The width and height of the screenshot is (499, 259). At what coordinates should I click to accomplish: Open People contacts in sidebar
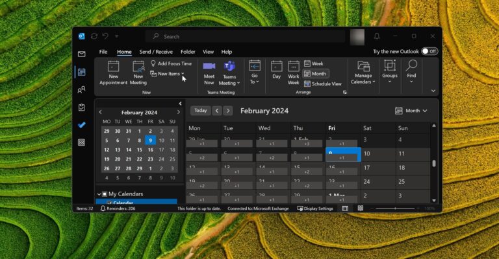click(x=81, y=90)
